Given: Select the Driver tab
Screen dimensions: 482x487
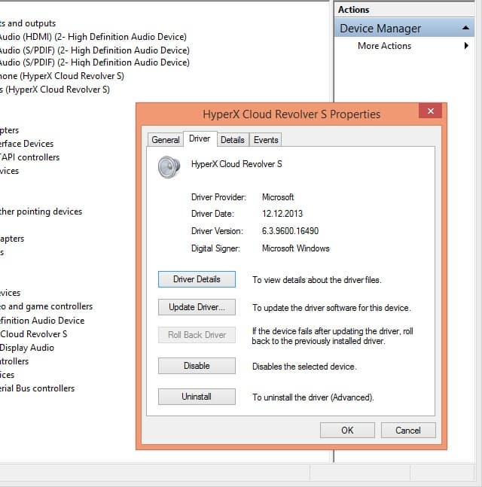Looking at the screenshot, I should coord(200,138).
